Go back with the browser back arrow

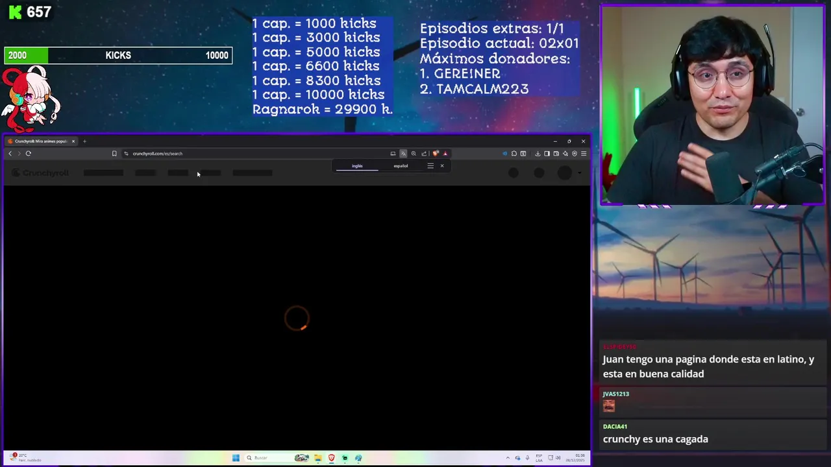point(10,154)
